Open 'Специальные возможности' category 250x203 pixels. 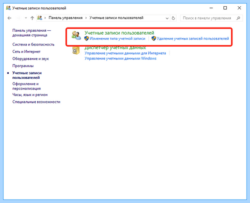tap(36, 102)
